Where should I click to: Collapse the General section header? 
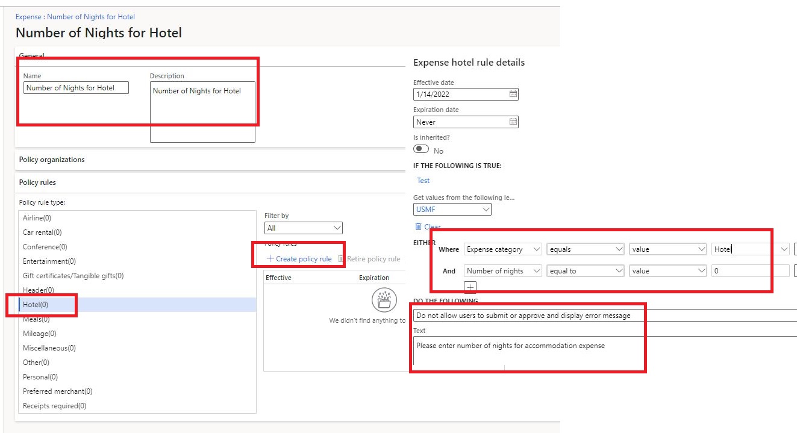31,56
